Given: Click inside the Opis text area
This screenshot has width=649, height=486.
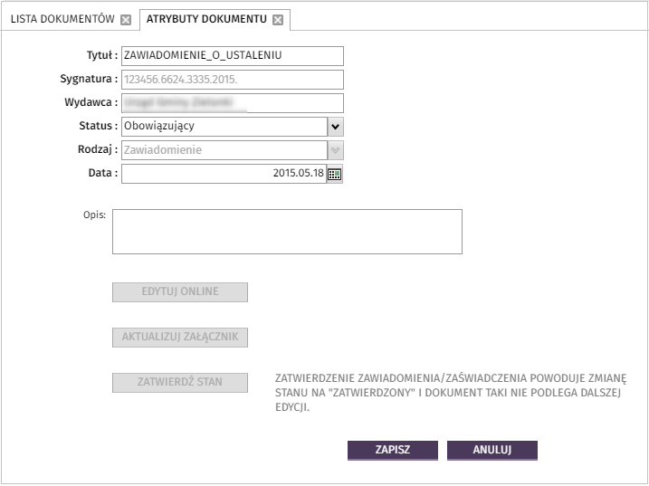Looking at the screenshot, I should [x=287, y=232].
